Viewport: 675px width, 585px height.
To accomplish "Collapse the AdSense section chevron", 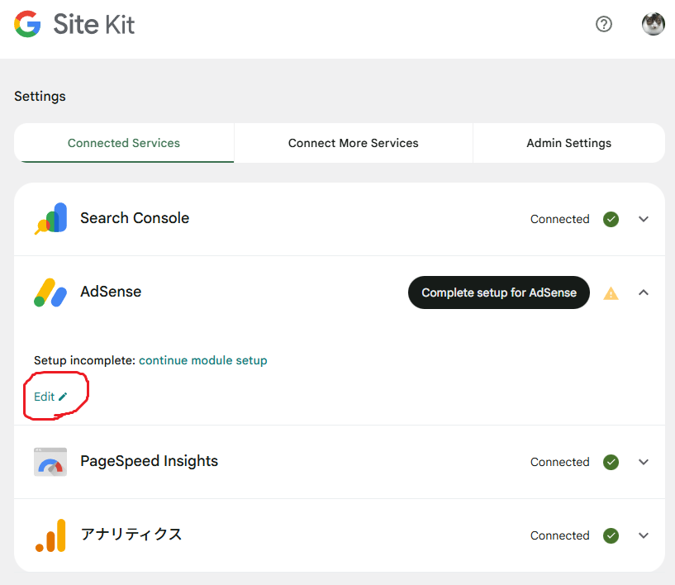I will (x=644, y=292).
